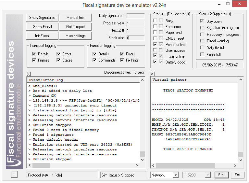Toggle Transport logging Errors checkbox
The height and width of the screenshot is (183, 249).
(x=58, y=54)
